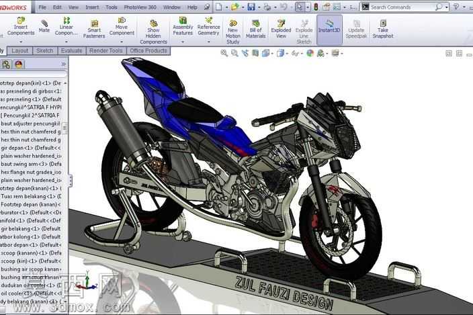Viewport: 473px width, 315px height.
Task: Select 'baut swing arm<3>' component
Action: click(x=30, y=164)
